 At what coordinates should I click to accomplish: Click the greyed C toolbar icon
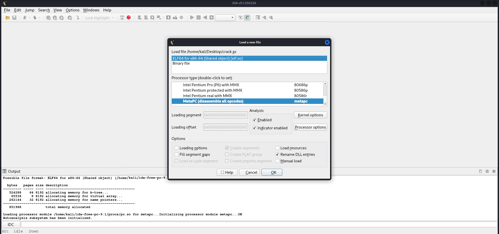coord(241,17)
